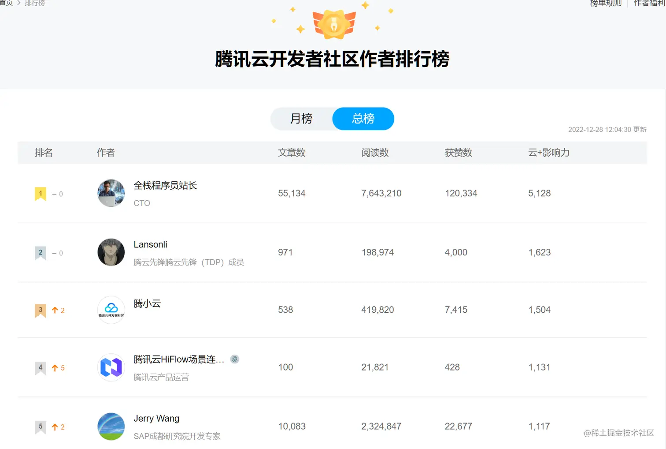Click article count 55,134
Screen dimensions: 666x449
[292, 193]
